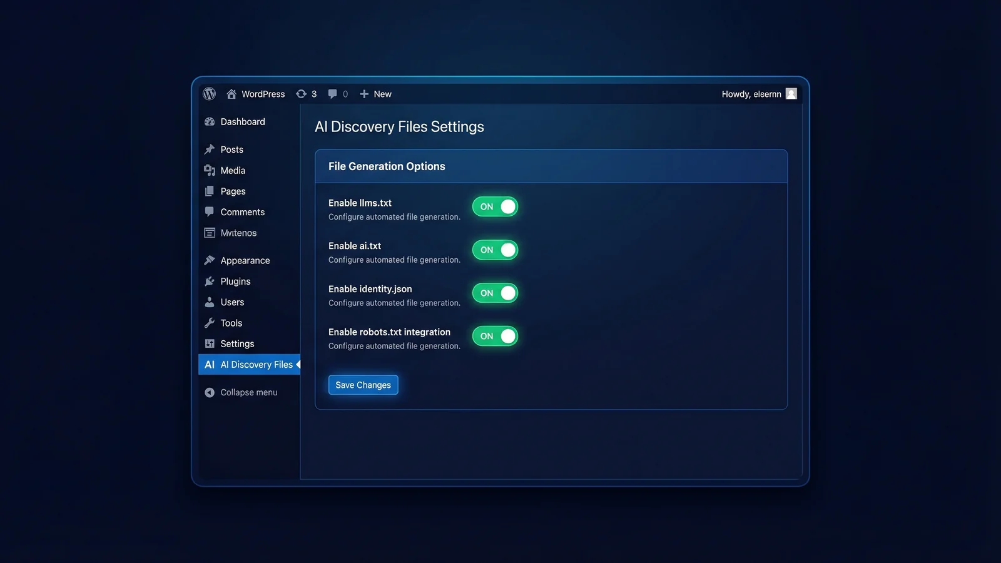
Task: Toggle the Enable ai.txt switch
Action: 495,250
